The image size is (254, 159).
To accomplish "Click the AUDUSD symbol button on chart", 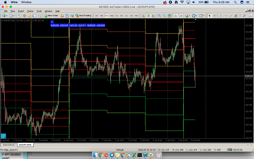I will [101, 26].
